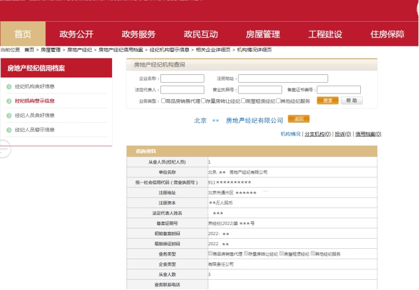419x290 pixels.
Task: Focus the 企业名称 input field
Action: [182, 79]
